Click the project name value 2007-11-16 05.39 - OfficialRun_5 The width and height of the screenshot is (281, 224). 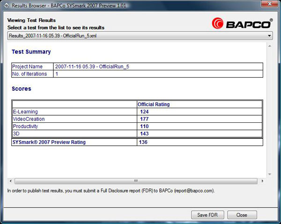[x=92, y=67]
